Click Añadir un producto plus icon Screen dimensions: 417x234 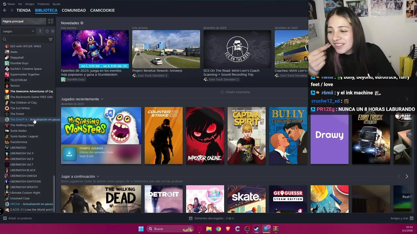coord(5,218)
